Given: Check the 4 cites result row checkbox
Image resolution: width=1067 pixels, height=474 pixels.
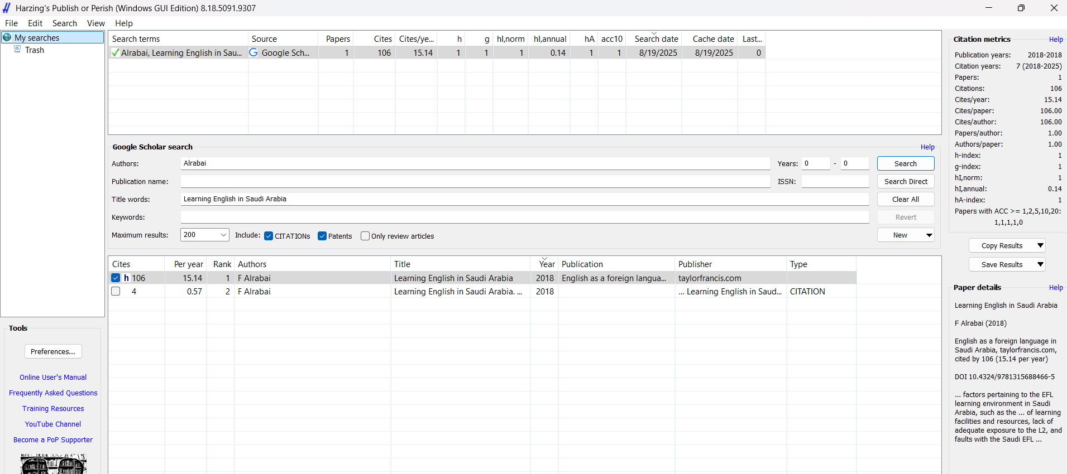Looking at the screenshot, I should (116, 291).
